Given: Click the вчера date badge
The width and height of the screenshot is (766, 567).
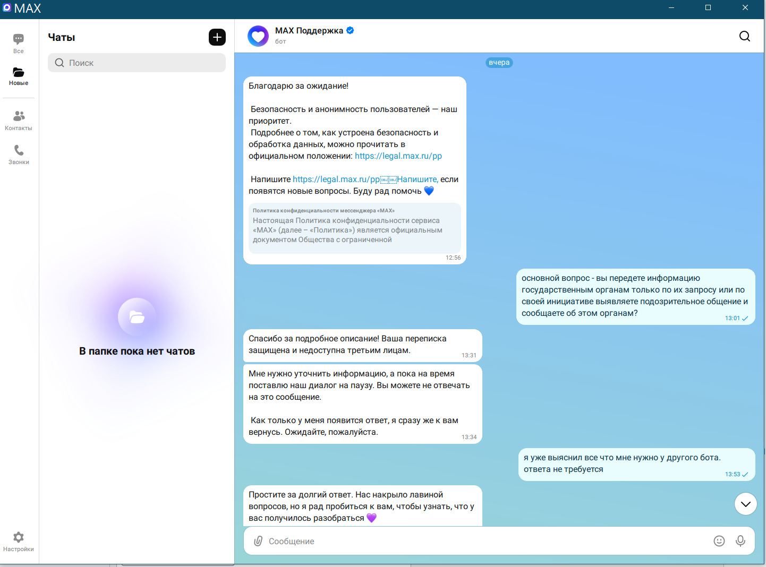Looking at the screenshot, I should [x=499, y=63].
